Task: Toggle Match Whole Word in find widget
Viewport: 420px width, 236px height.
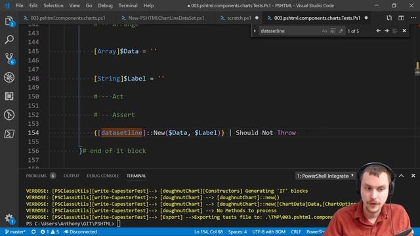Action: tap(333, 31)
